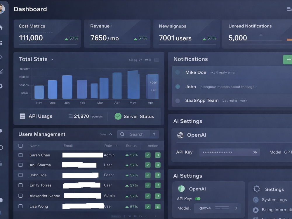Image resolution: width=292 pixels, height=219 pixels.
Task: Open Billing Information user icon
Action: click(256, 210)
